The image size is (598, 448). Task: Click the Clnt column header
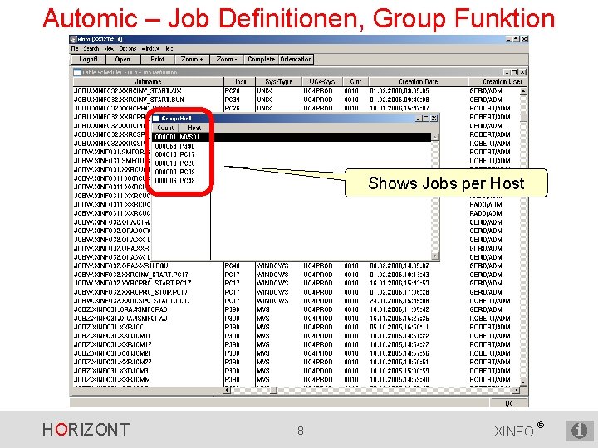[x=355, y=81]
